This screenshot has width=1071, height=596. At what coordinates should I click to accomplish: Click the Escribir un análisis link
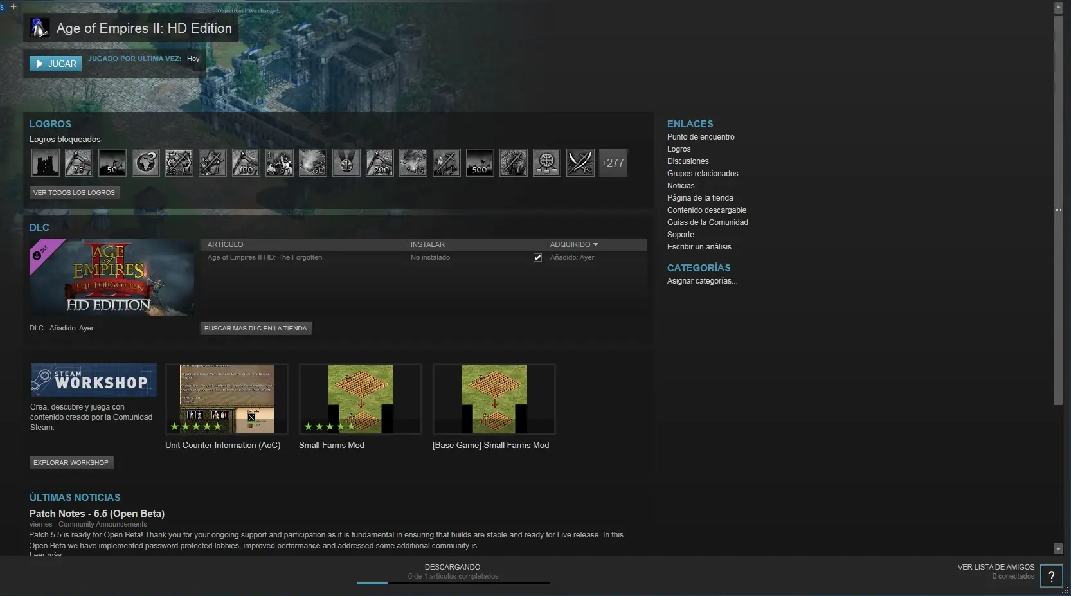coord(699,247)
